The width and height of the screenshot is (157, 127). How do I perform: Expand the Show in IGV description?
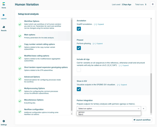click(x=122, y=85)
